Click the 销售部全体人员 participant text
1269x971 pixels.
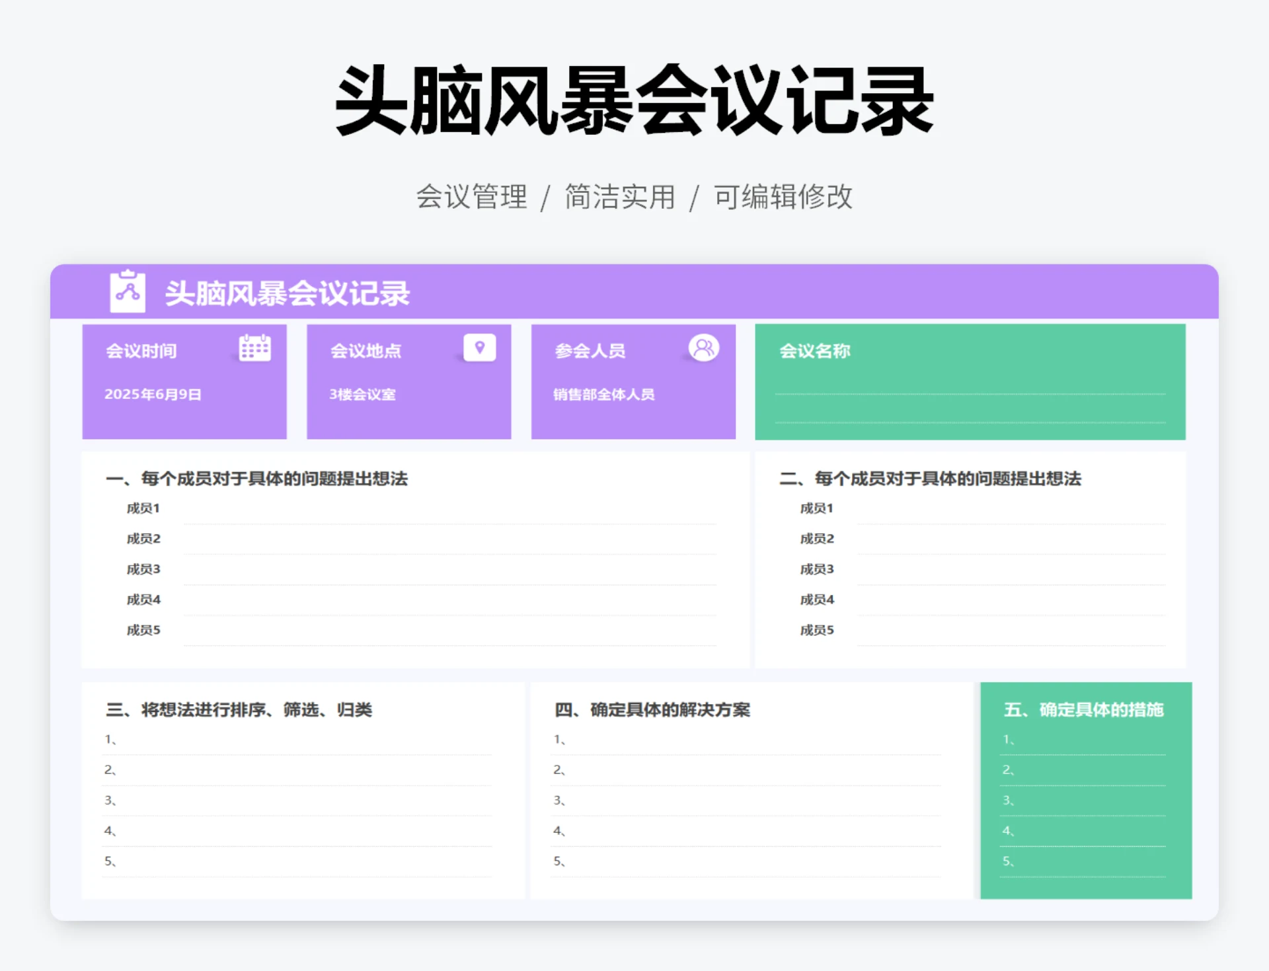[x=604, y=394]
